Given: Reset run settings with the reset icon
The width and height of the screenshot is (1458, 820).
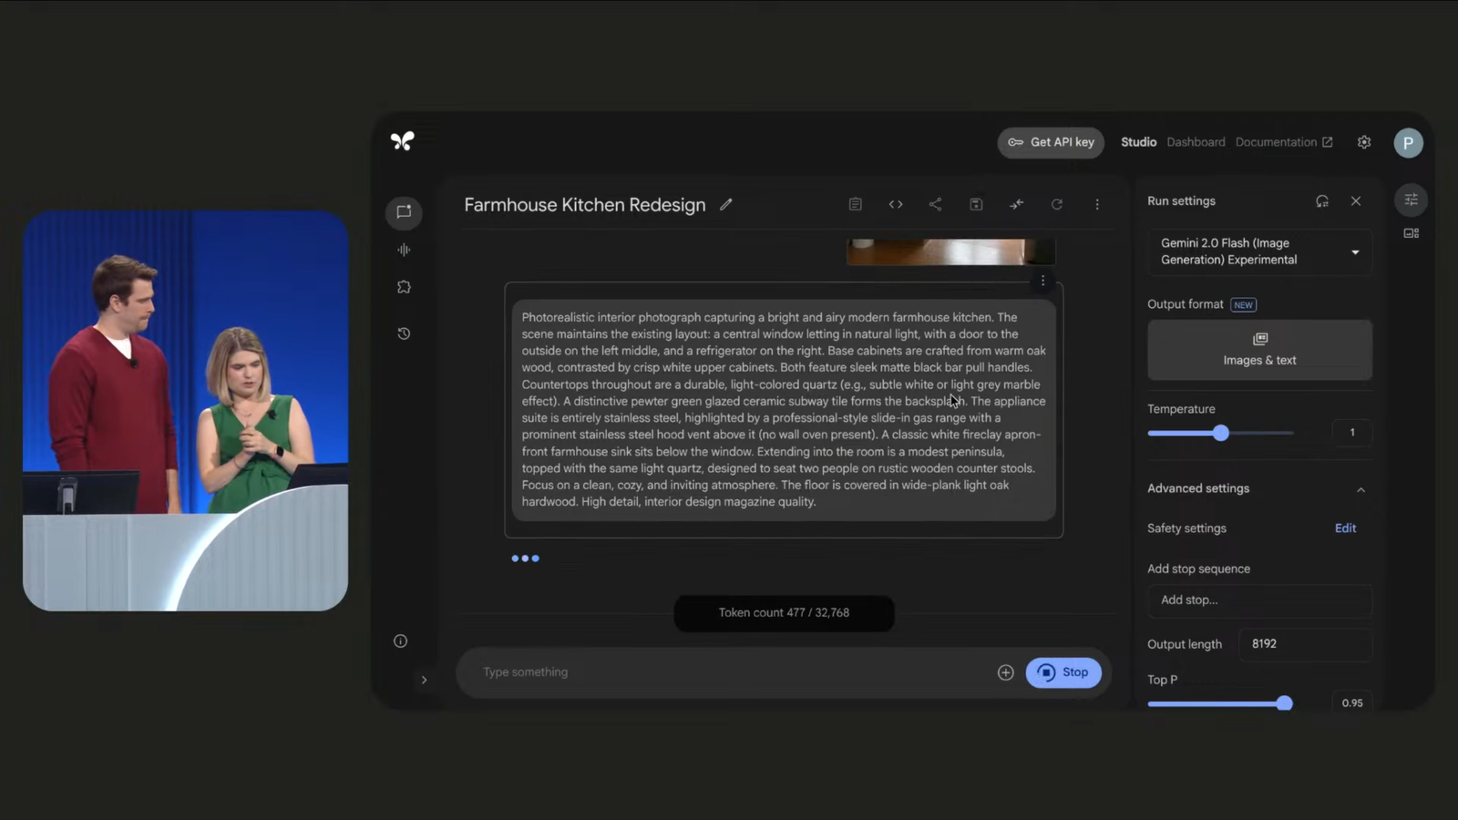Looking at the screenshot, I should click(1321, 201).
